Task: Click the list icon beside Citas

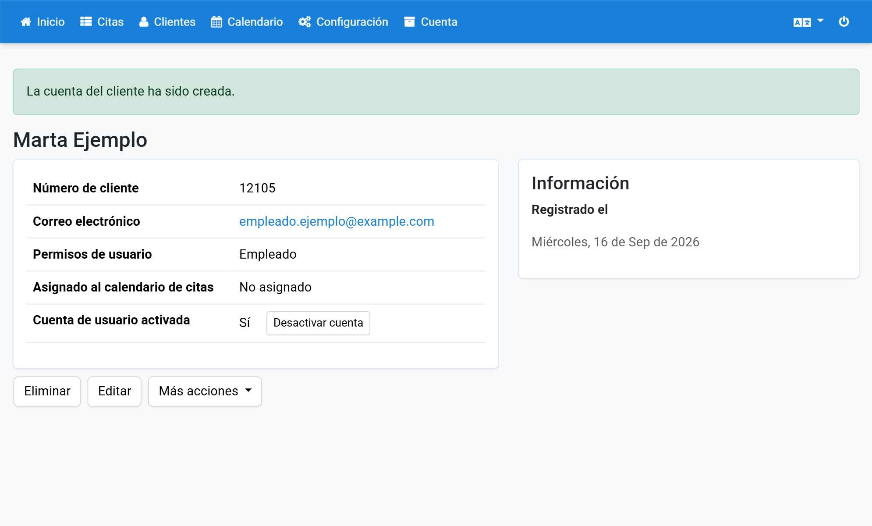Action: [86, 22]
